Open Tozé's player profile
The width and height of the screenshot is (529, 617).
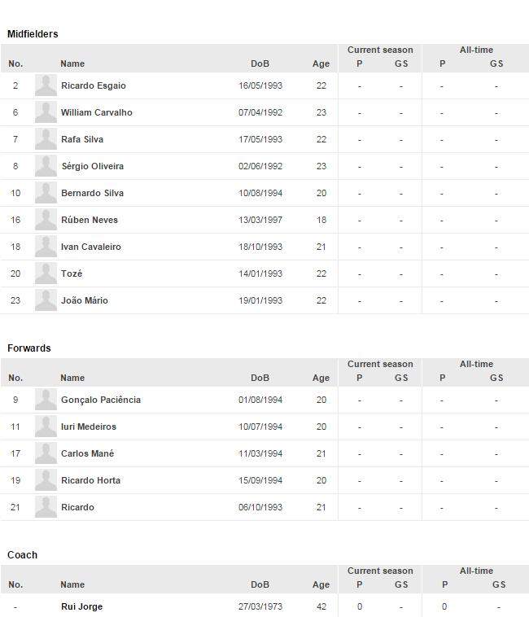click(72, 273)
